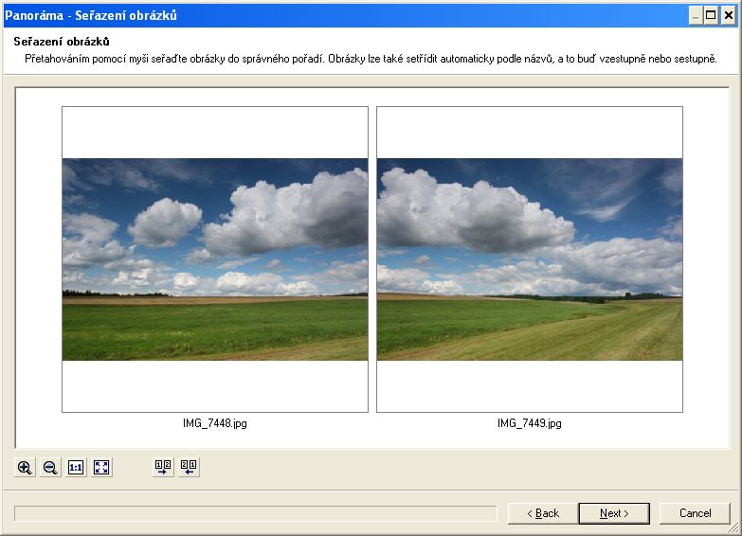Select the IMG_7449.jpg thumbnail
This screenshot has width=742, height=536.
[530, 259]
